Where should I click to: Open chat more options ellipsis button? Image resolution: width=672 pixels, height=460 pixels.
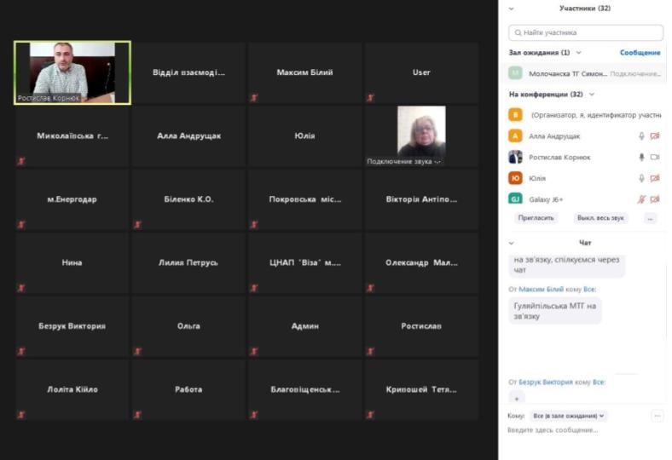pos(657,416)
